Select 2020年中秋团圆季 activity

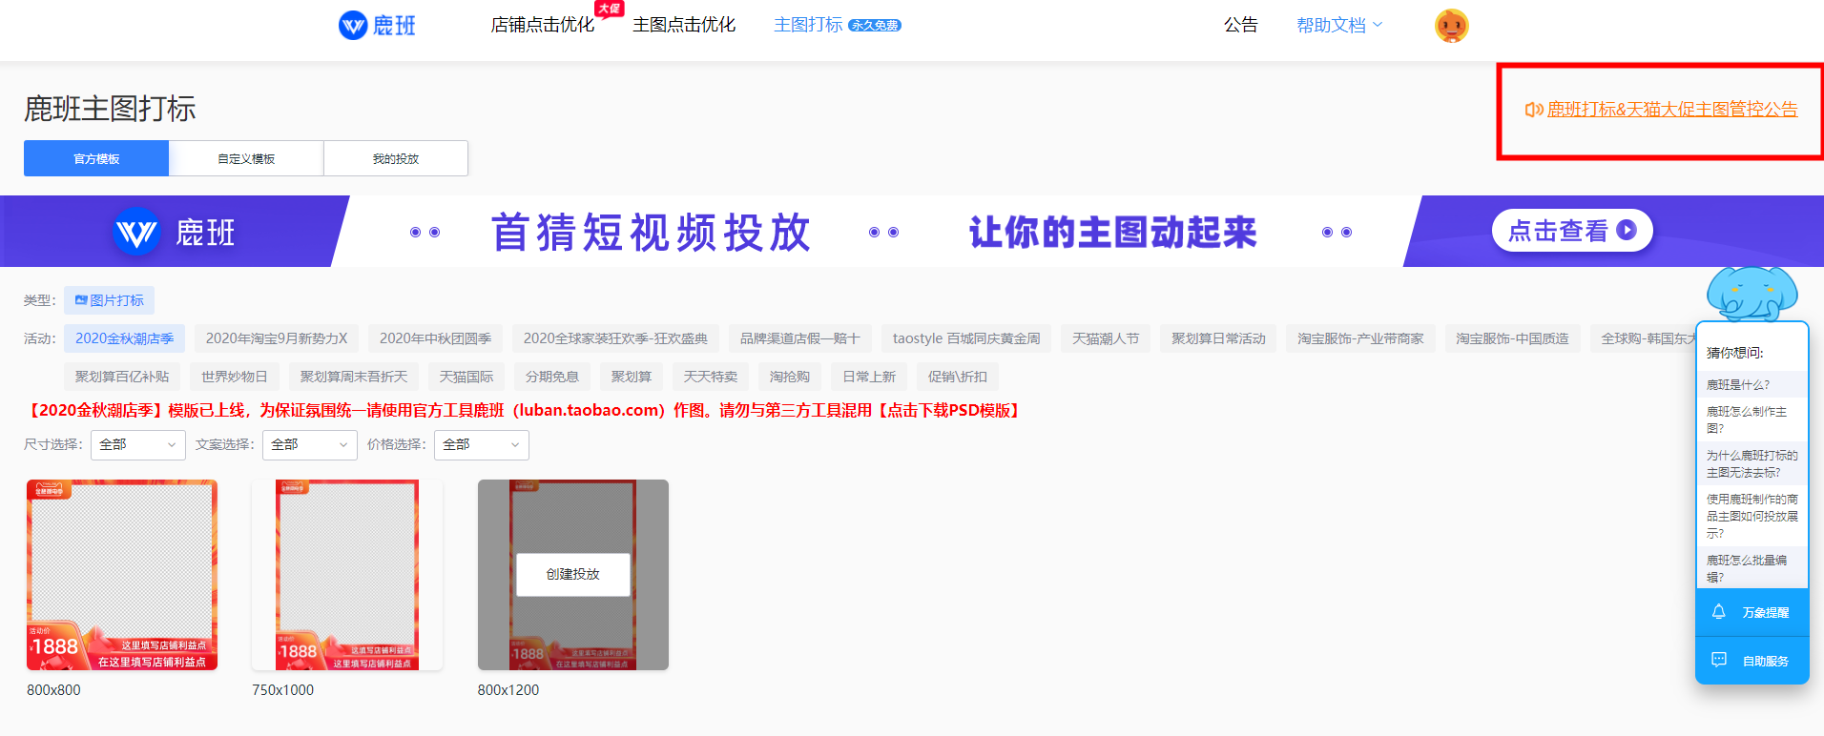coord(435,338)
